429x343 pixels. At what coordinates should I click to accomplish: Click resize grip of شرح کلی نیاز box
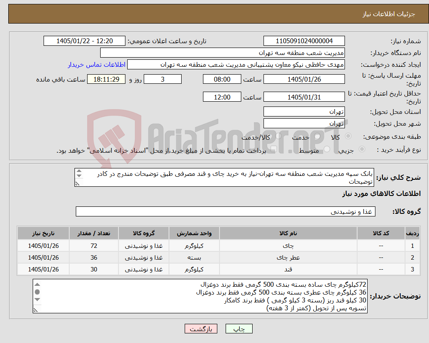click(x=78, y=184)
